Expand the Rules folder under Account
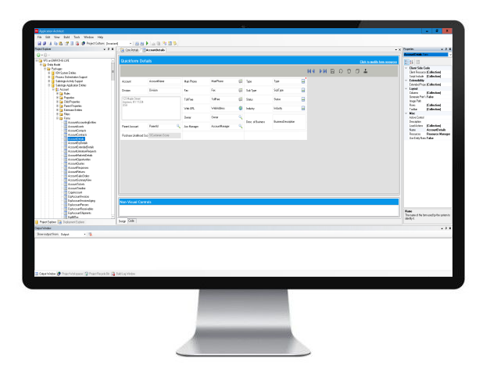 pos(58,94)
